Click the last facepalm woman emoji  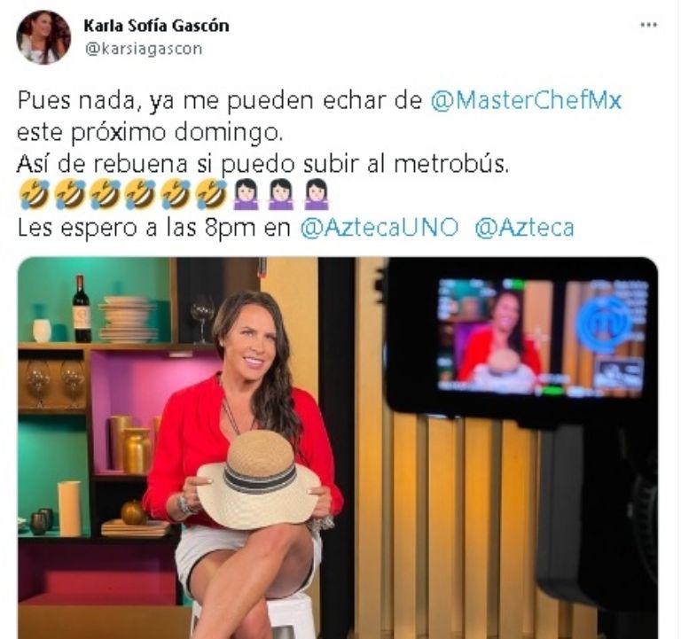(x=317, y=194)
